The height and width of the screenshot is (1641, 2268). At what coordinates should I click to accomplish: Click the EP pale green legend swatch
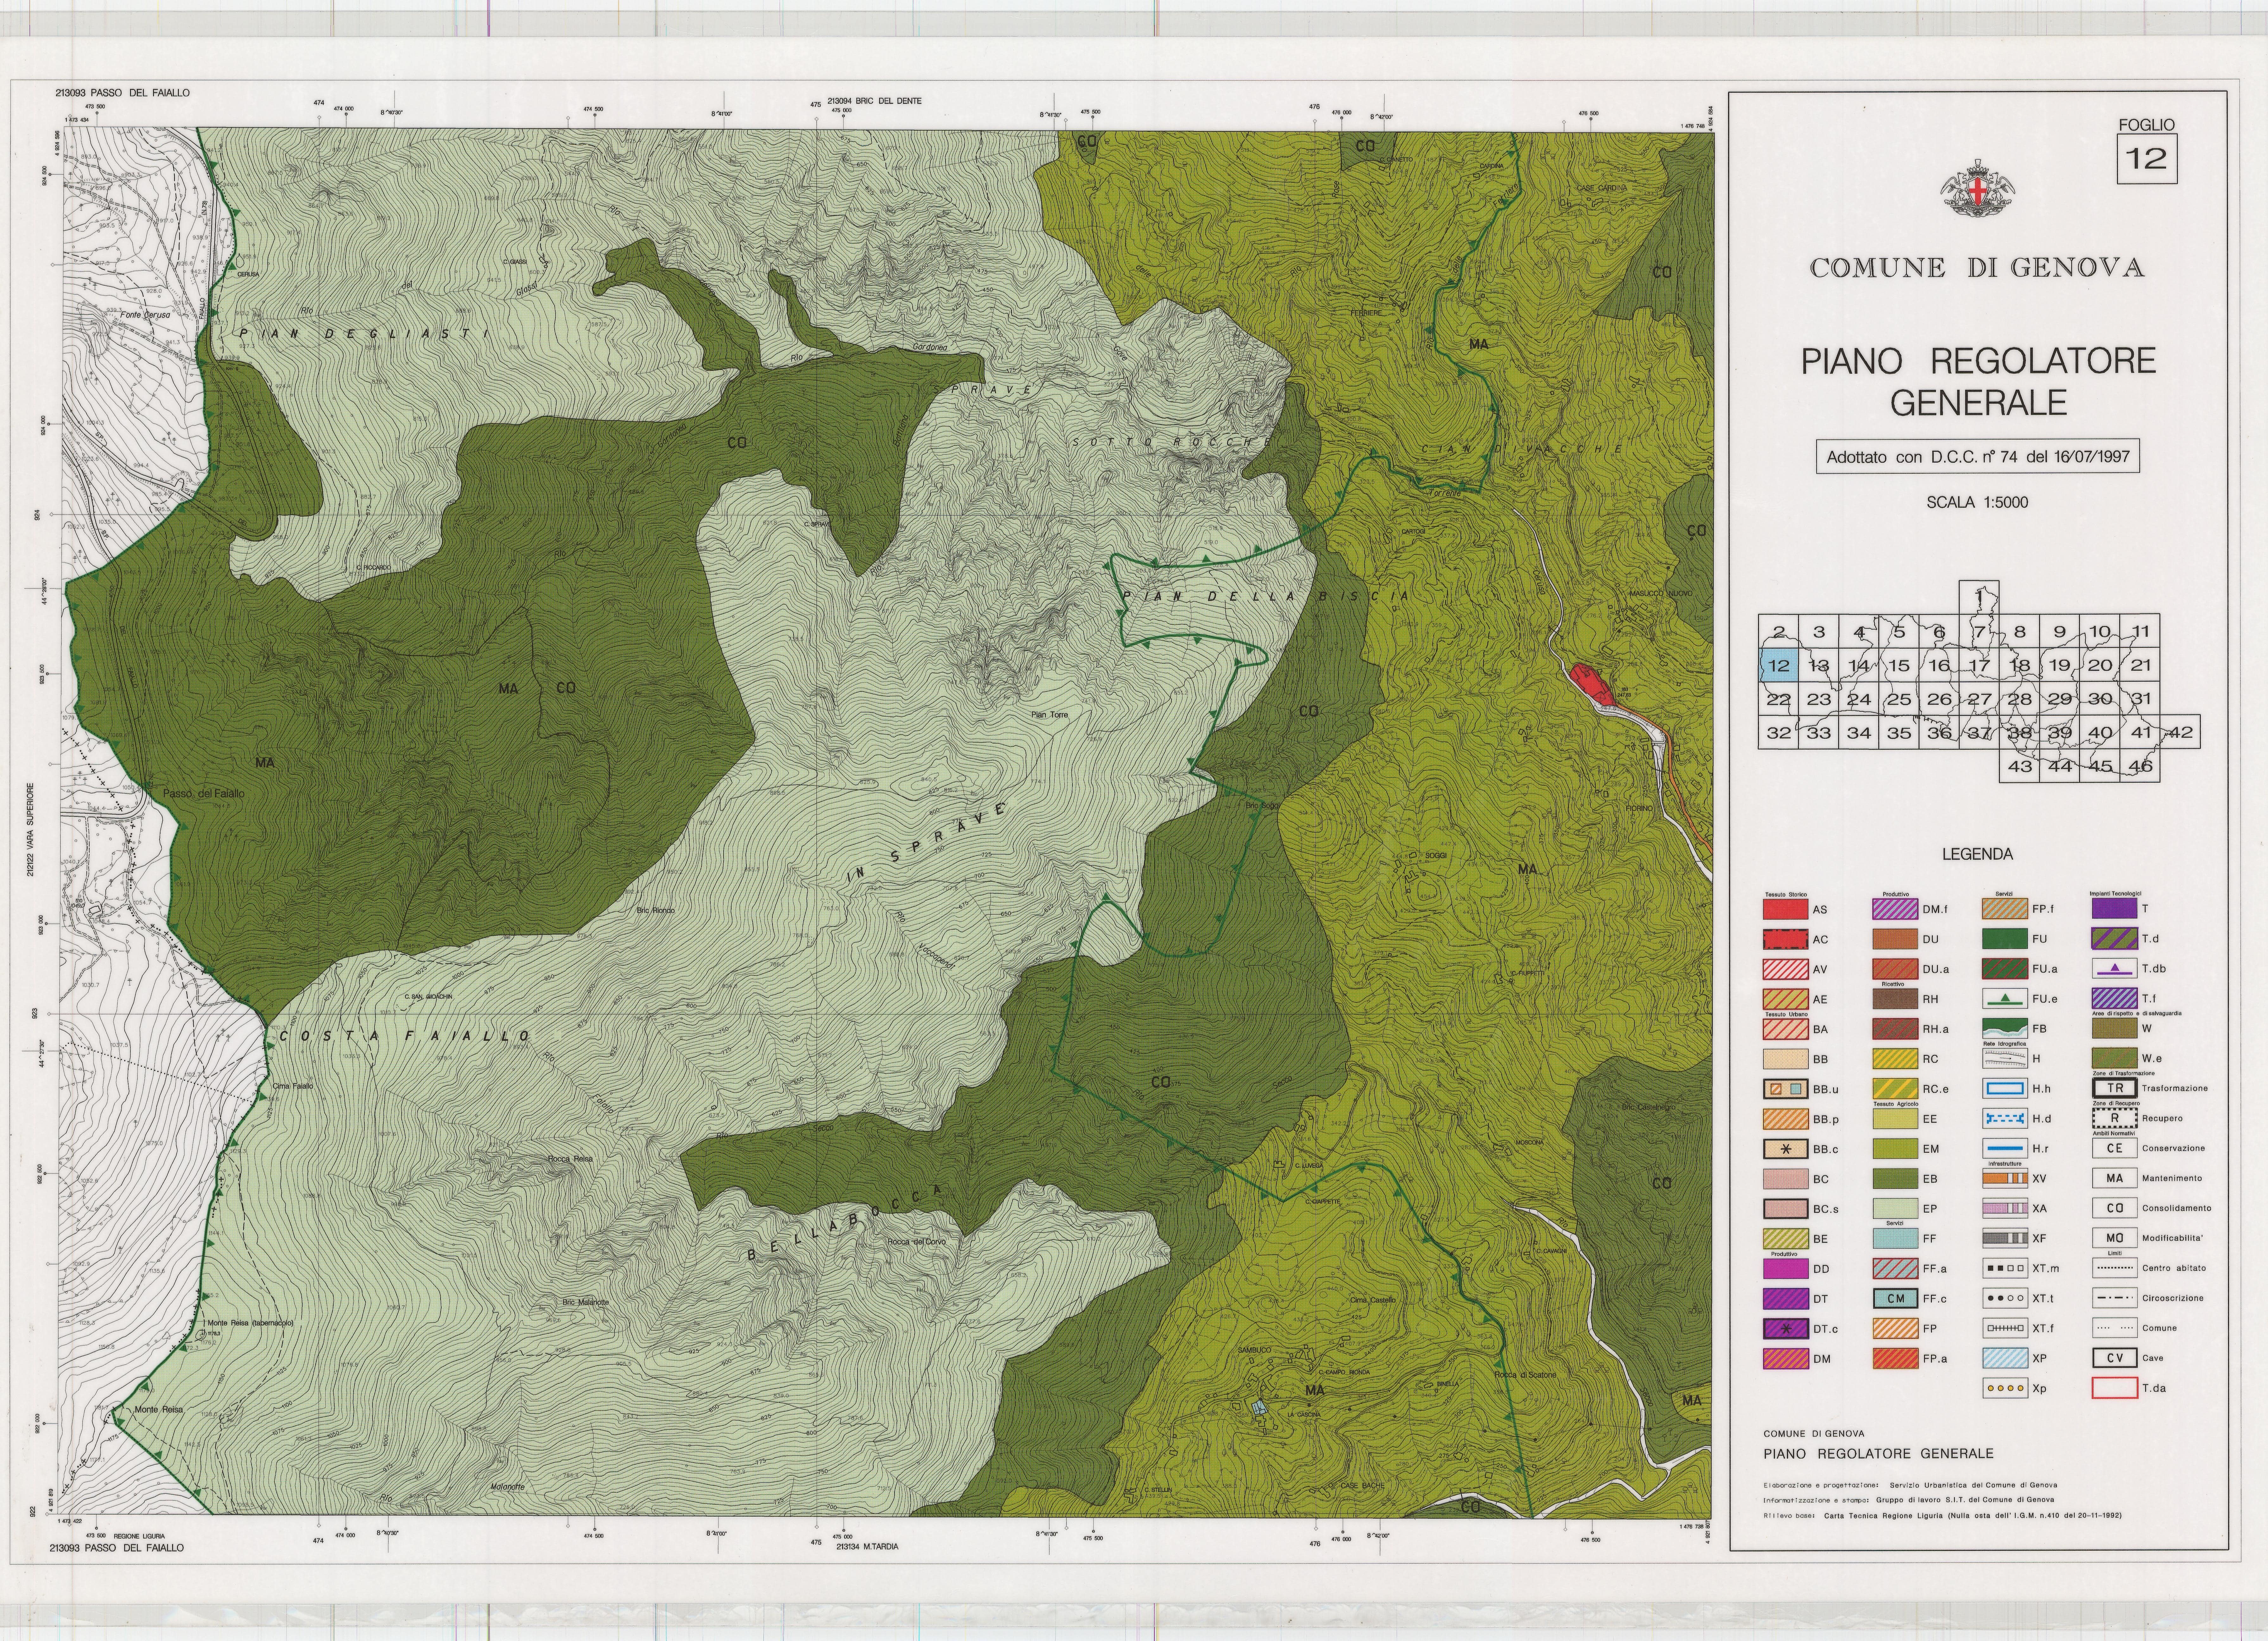click(1895, 1209)
